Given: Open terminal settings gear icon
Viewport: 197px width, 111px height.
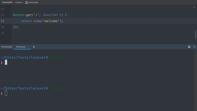Looking at the screenshot, I should (x=189, y=47).
